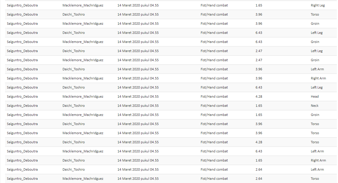Click the 4.28 value in the Torso row
The width and height of the screenshot is (338, 183).
(x=259, y=142)
